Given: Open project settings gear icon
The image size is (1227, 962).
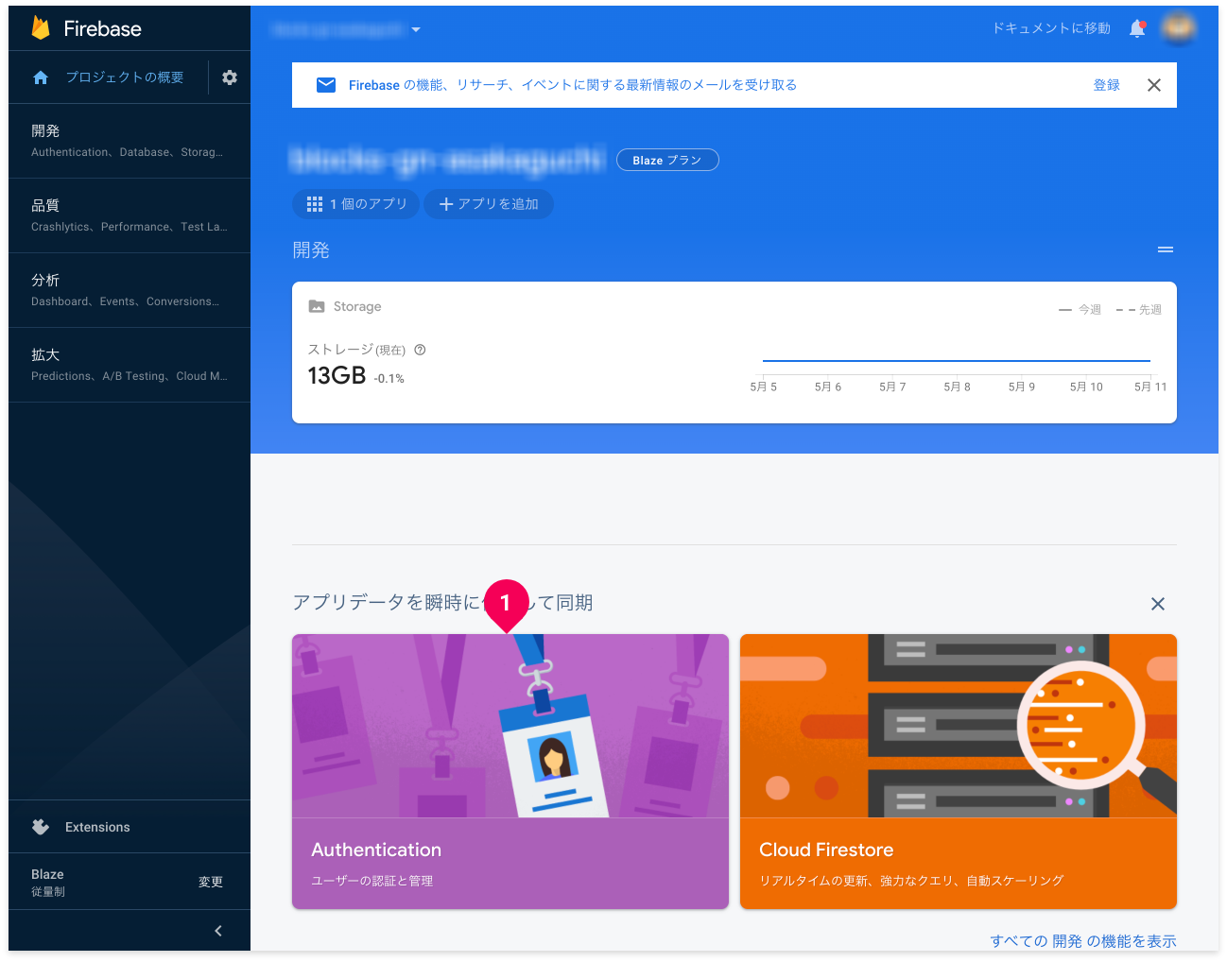Looking at the screenshot, I should click(230, 77).
